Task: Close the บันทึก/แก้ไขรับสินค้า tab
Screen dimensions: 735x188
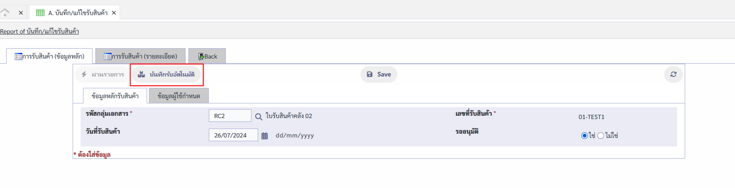Action: tap(114, 13)
